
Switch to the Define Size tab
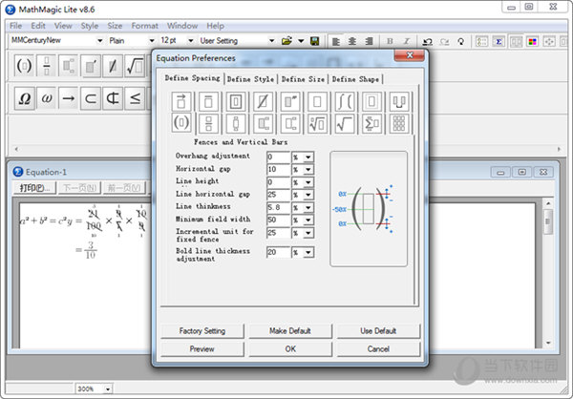[303, 79]
